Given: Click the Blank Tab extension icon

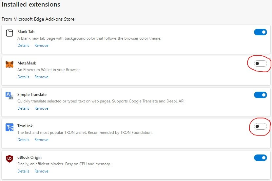Looking at the screenshot, I should click(10, 33).
